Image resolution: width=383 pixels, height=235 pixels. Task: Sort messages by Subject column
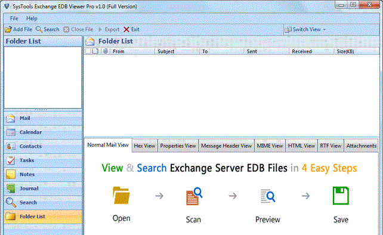click(x=177, y=51)
